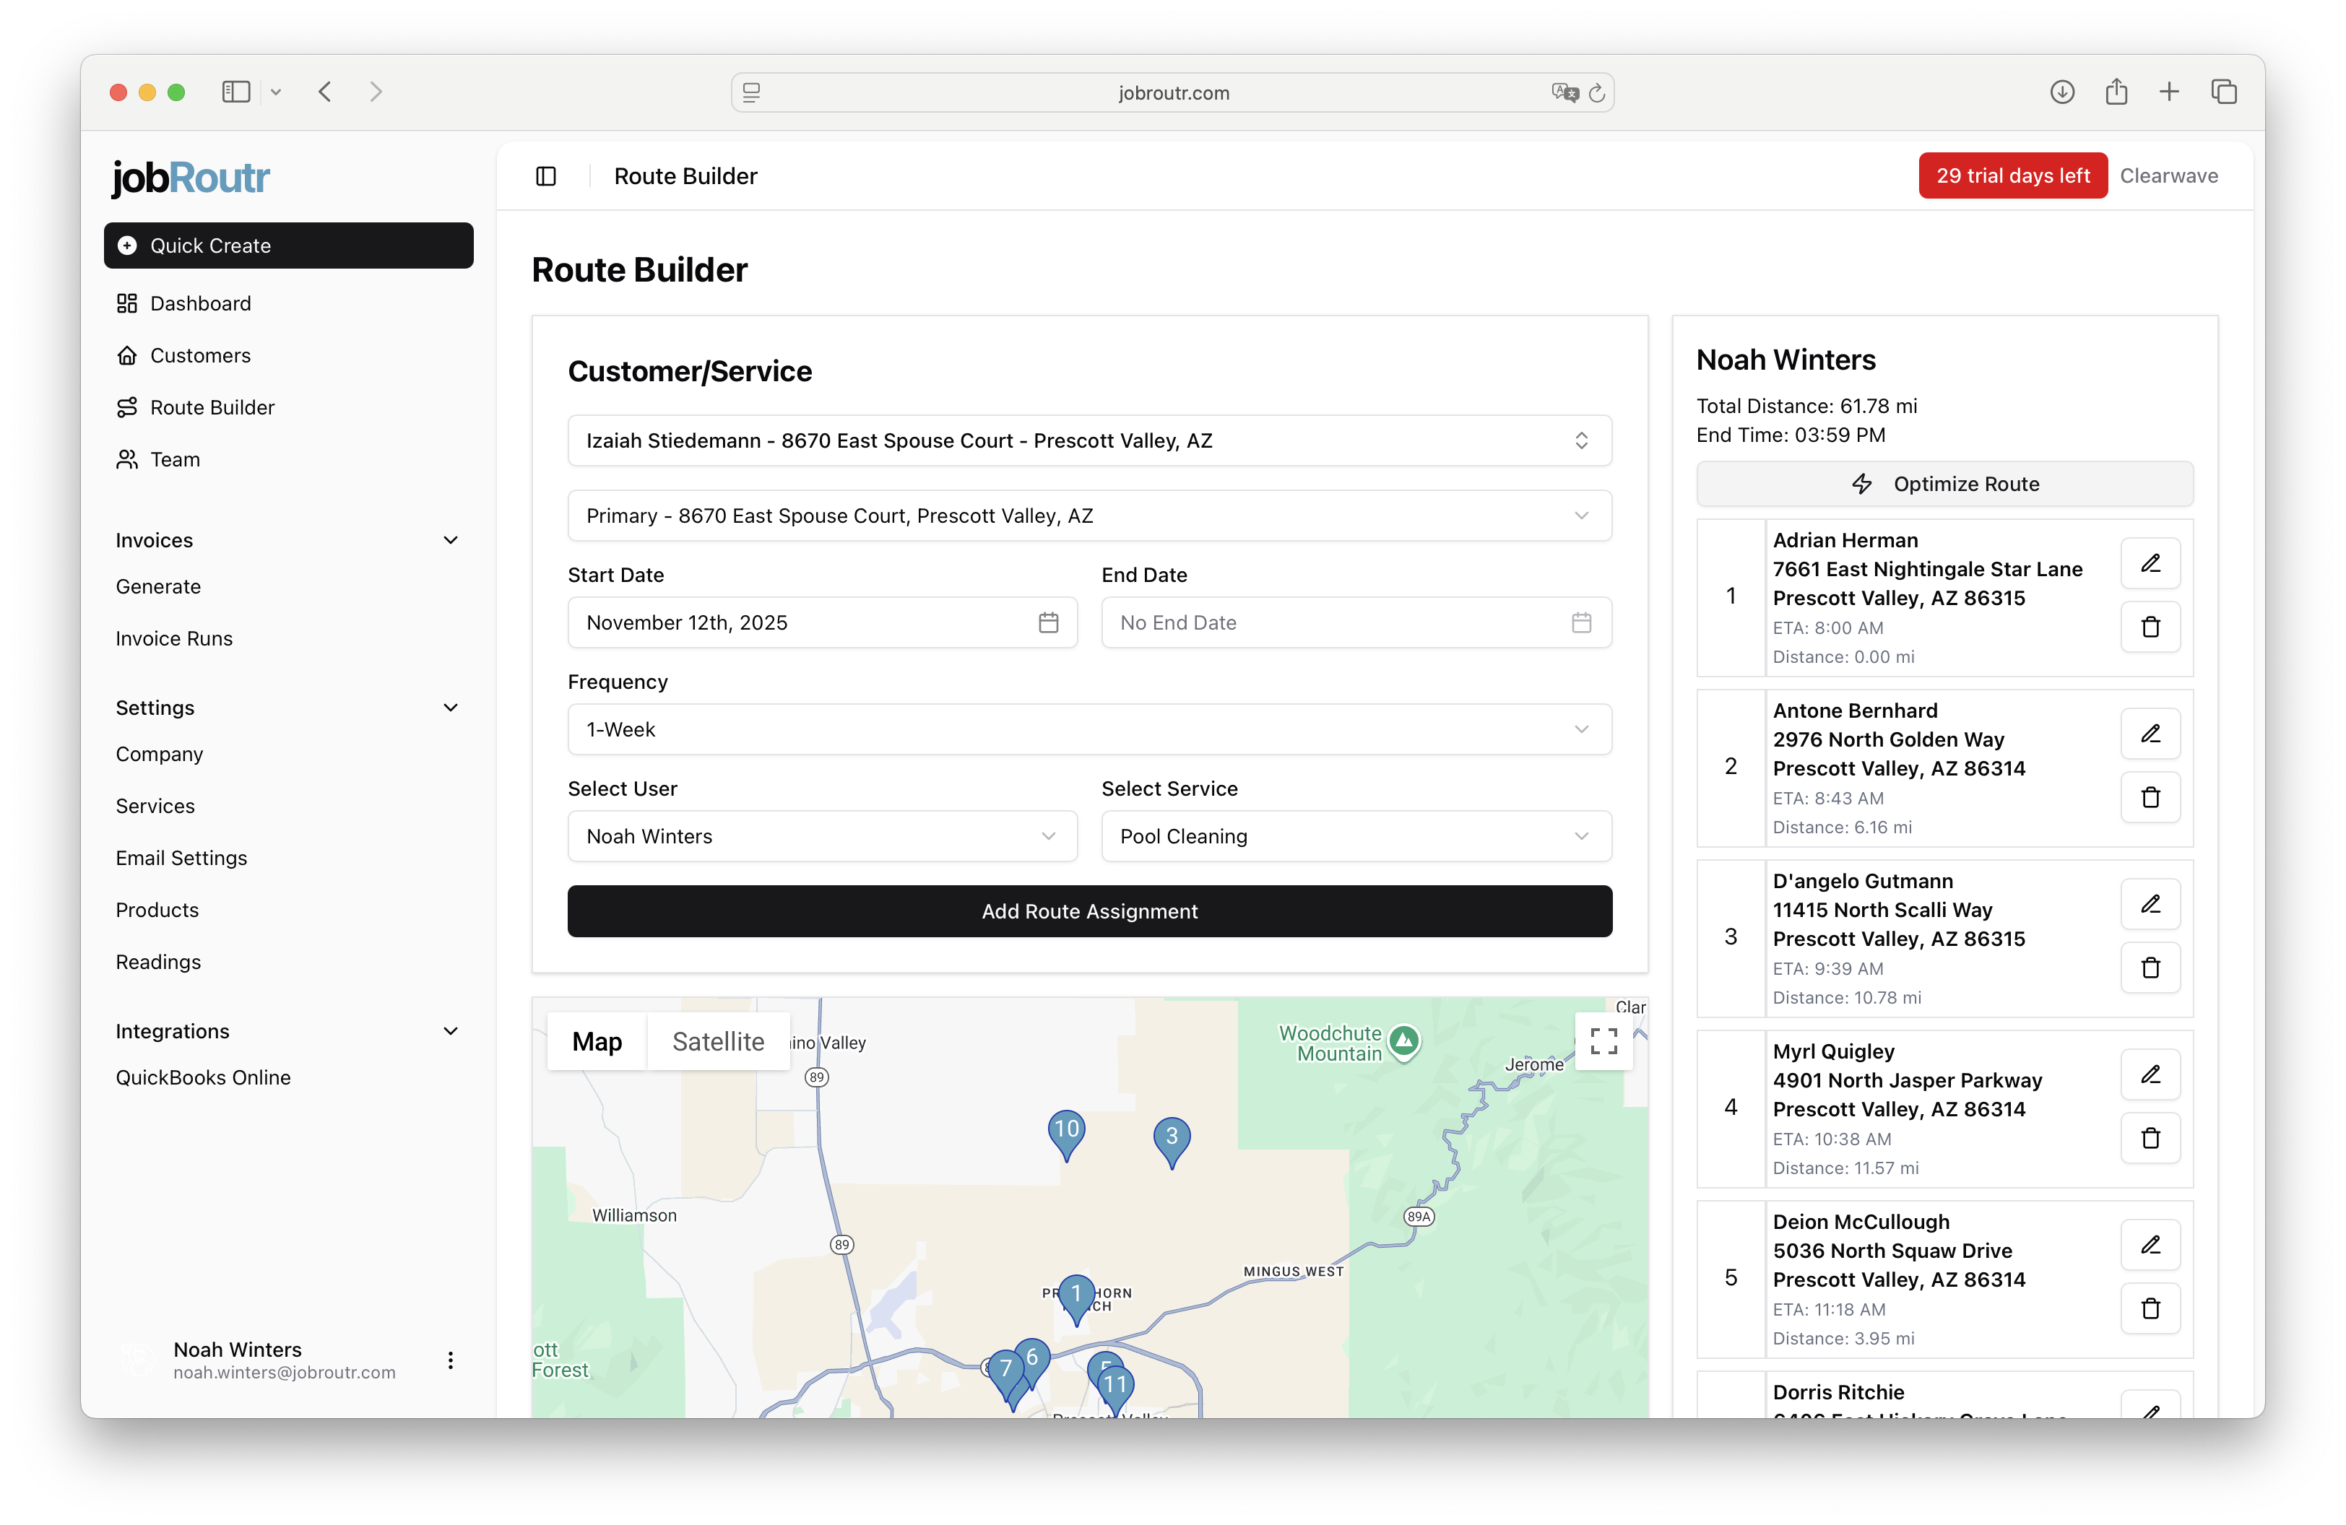Select the Customers sidebar icon

point(128,355)
